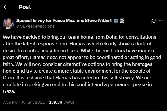Image resolution: width=167 pixels, height=111 pixels.
Task: Click the blue verified checkmark badge
Action: point(116,21)
